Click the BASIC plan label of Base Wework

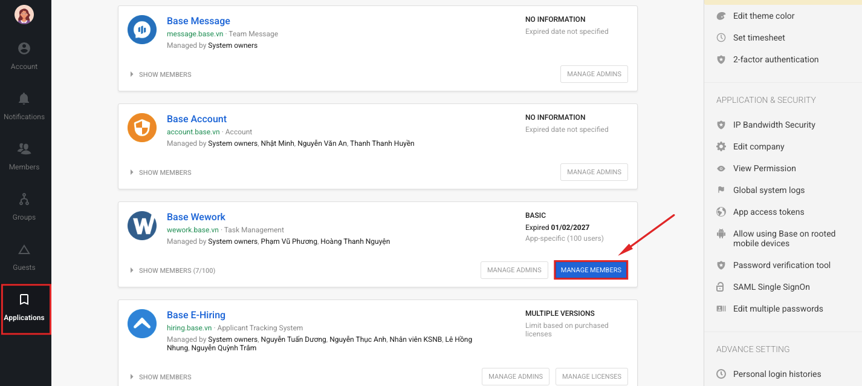click(x=536, y=215)
